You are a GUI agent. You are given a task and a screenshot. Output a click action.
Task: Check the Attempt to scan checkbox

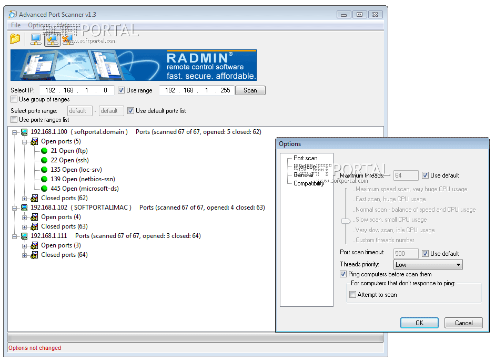coord(352,295)
